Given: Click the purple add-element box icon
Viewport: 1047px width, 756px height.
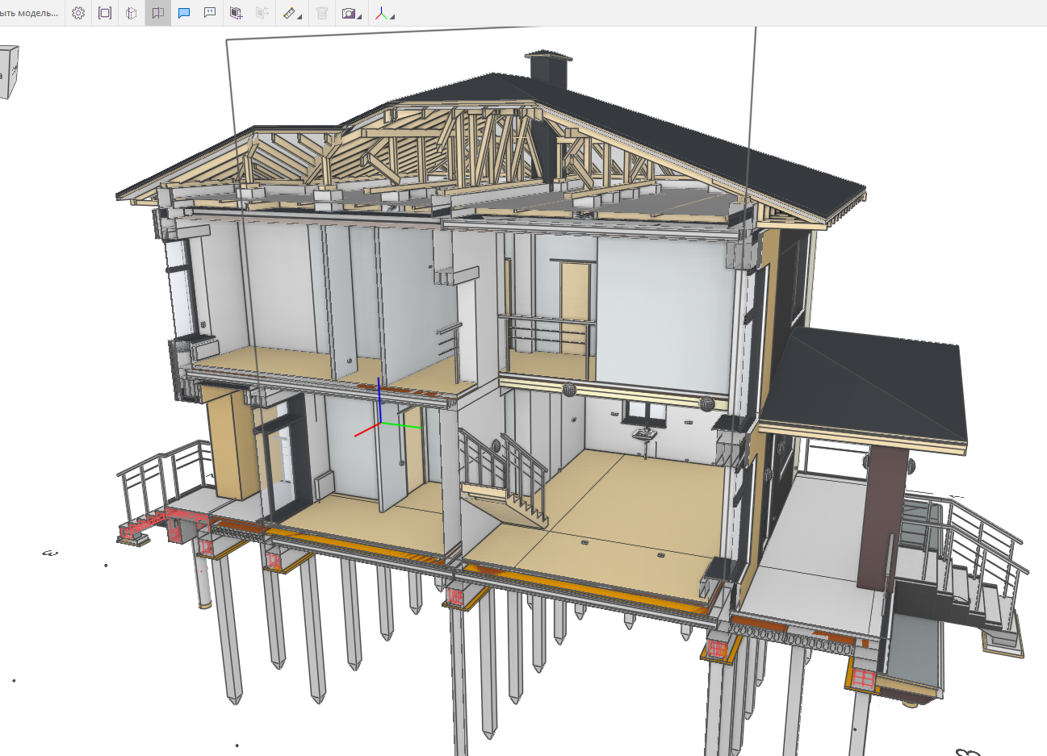Looking at the screenshot, I should (x=236, y=13).
